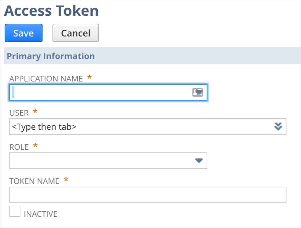The width and height of the screenshot is (301, 228).
Task: Click the required asterisk beside Role
Action: [x=35, y=146]
